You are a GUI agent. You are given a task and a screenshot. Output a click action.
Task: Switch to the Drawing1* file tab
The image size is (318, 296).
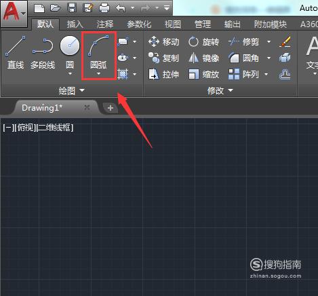42,108
